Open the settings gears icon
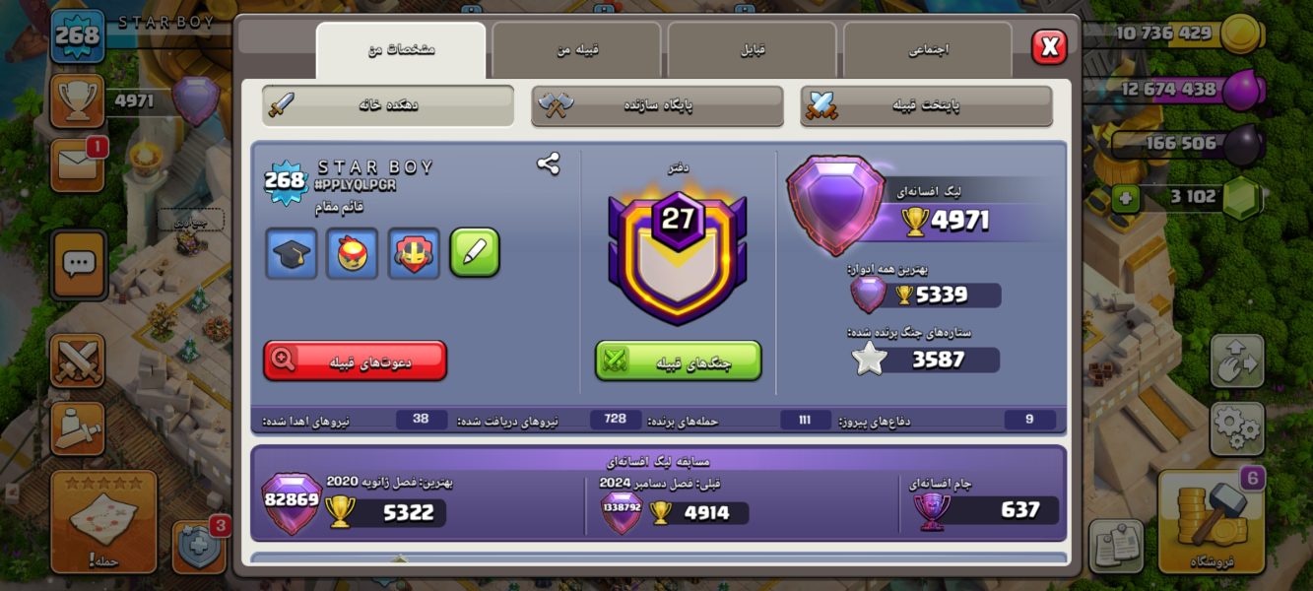This screenshot has height=591, width=1313. 1236,428
